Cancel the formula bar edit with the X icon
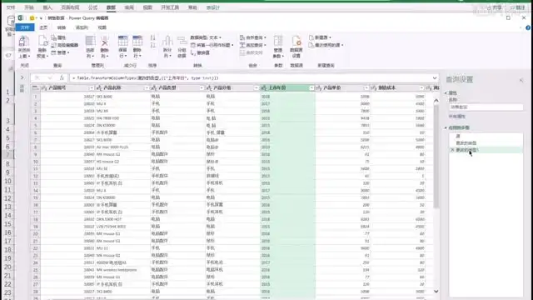Screen dimensions: 533x300 (x=37, y=77)
